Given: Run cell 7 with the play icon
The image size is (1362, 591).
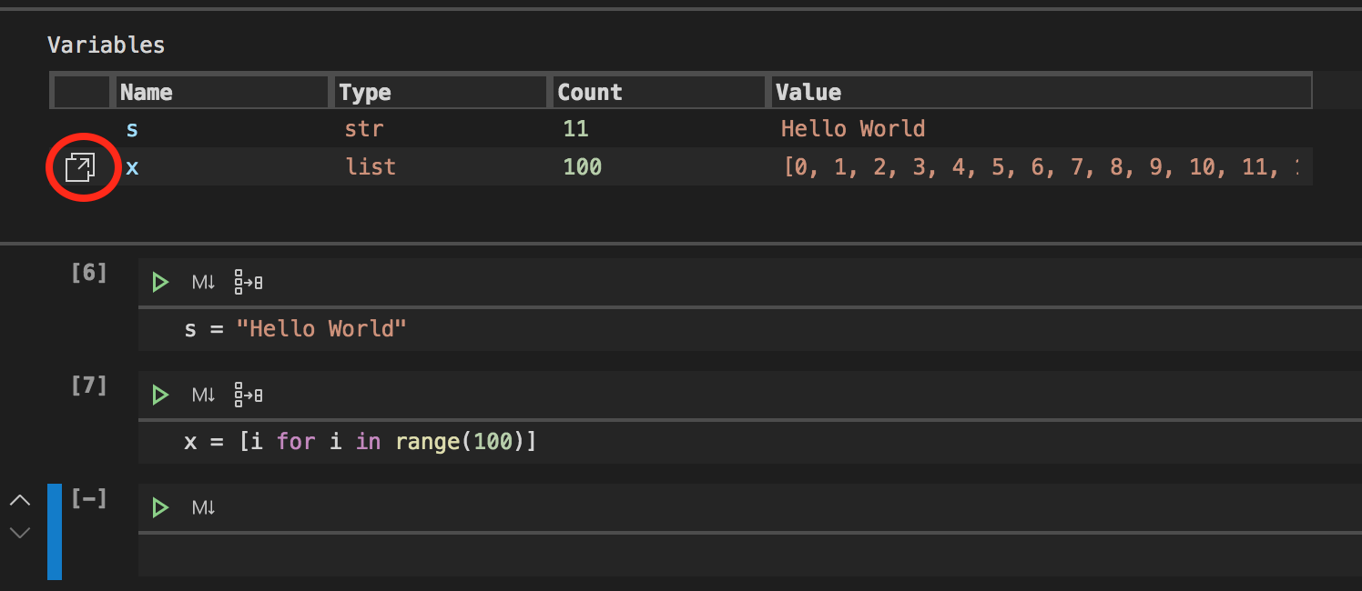Looking at the screenshot, I should (x=160, y=396).
